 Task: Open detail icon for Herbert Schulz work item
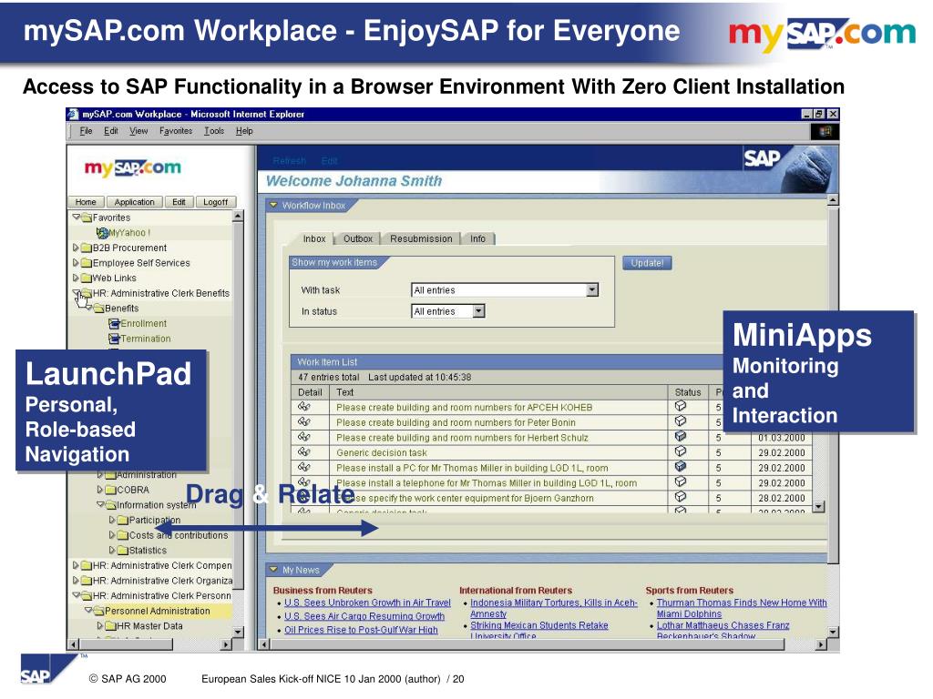coord(304,437)
